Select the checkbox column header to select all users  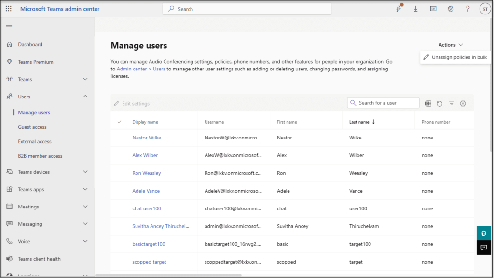[119, 122]
